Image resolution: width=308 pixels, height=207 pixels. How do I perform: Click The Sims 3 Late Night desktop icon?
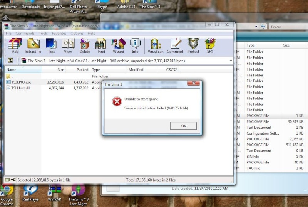click(x=79, y=195)
